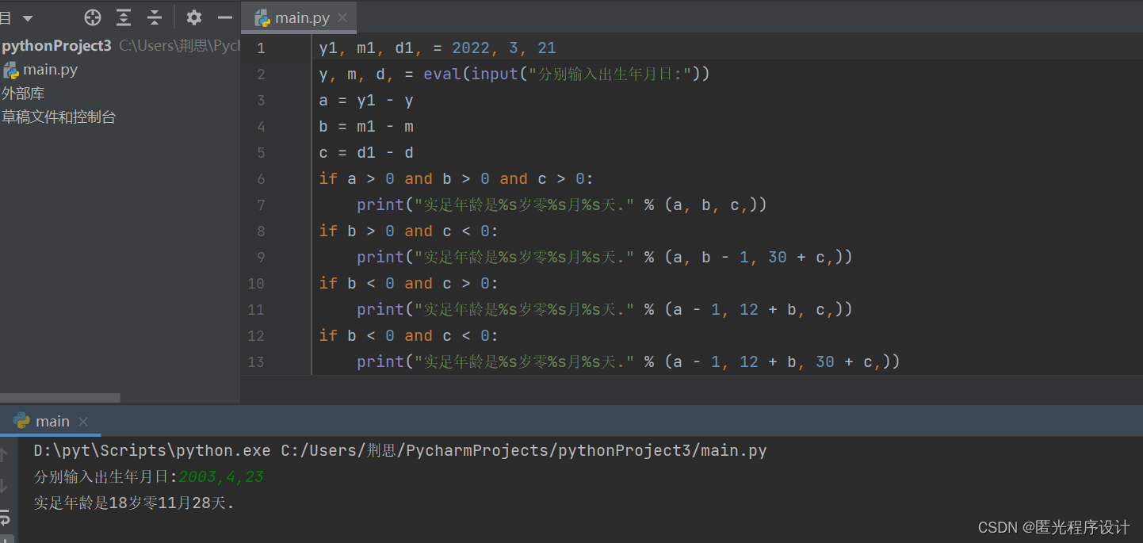Click the Python file icon beside main.py in tree
Screen dimensions: 1143x543
[x=11, y=70]
